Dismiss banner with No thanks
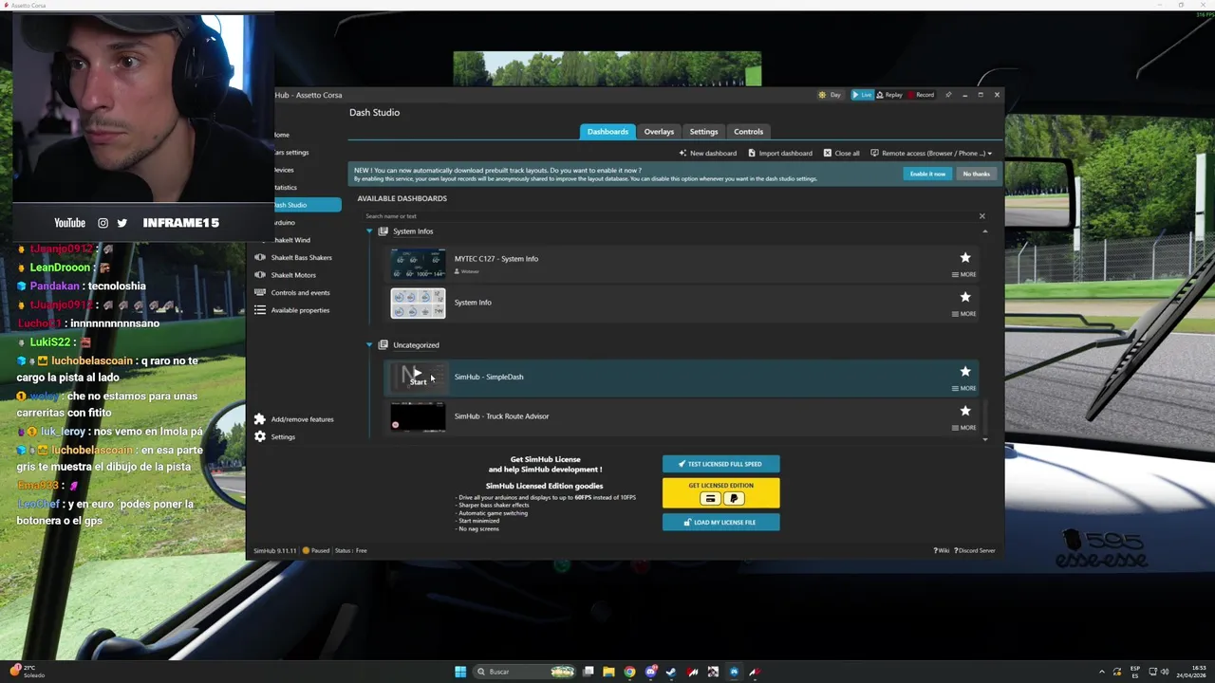The image size is (1215, 683). pos(976,174)
